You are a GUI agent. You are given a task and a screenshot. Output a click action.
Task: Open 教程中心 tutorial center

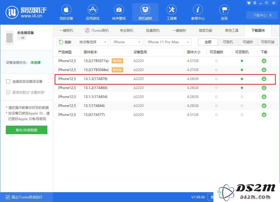[x=198, y=13]
